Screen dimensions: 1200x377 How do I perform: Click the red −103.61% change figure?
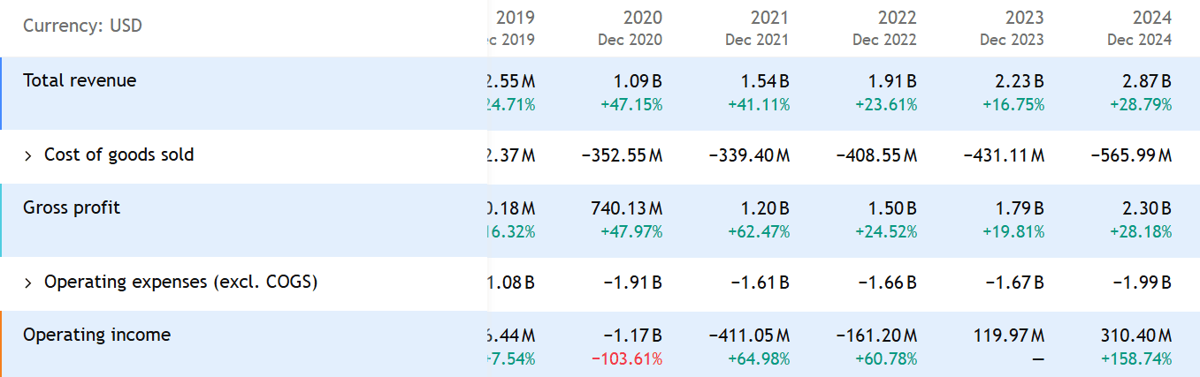point(628,358)
